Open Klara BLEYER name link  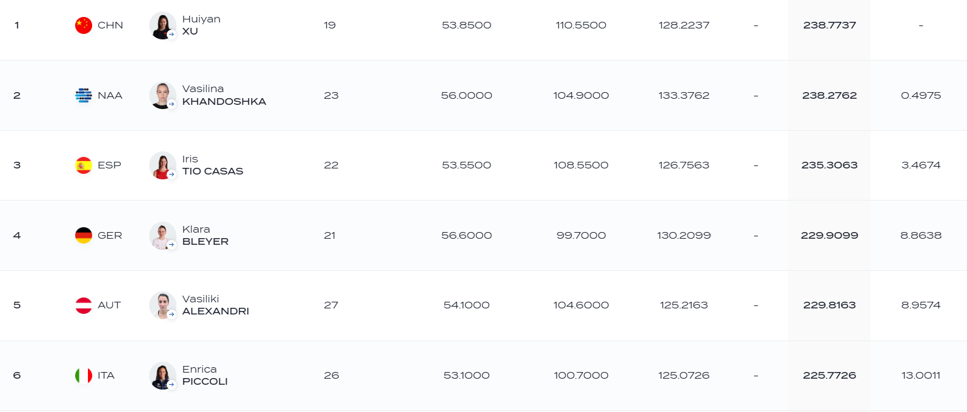point(206,235)
